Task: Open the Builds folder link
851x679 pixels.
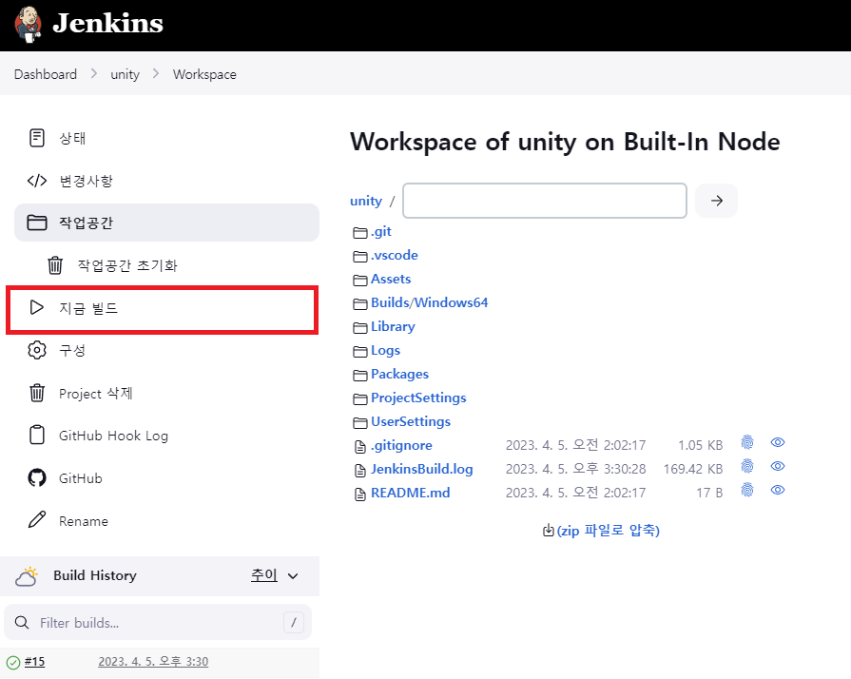Action: tap(390, 302)
